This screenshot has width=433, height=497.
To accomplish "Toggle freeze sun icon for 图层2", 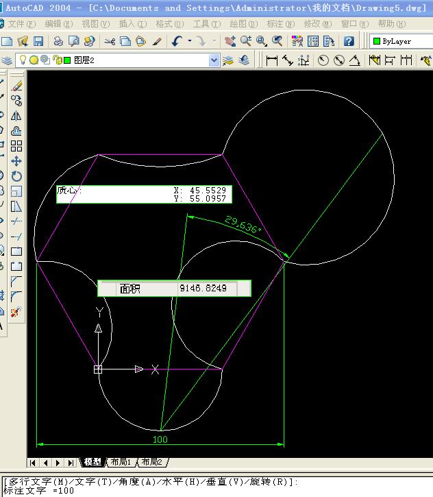I will pos(34,60).
